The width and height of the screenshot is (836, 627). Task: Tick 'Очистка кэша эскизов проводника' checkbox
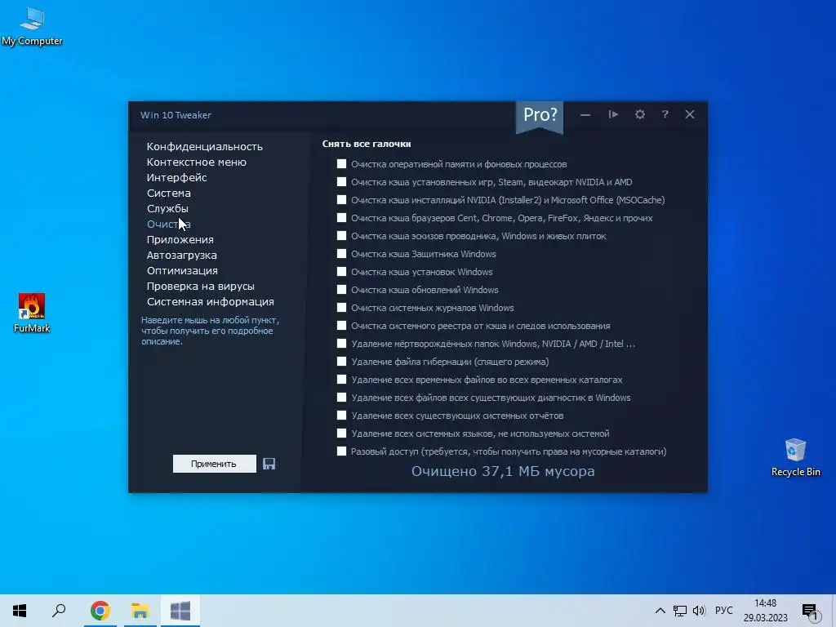tap(342, 236)
